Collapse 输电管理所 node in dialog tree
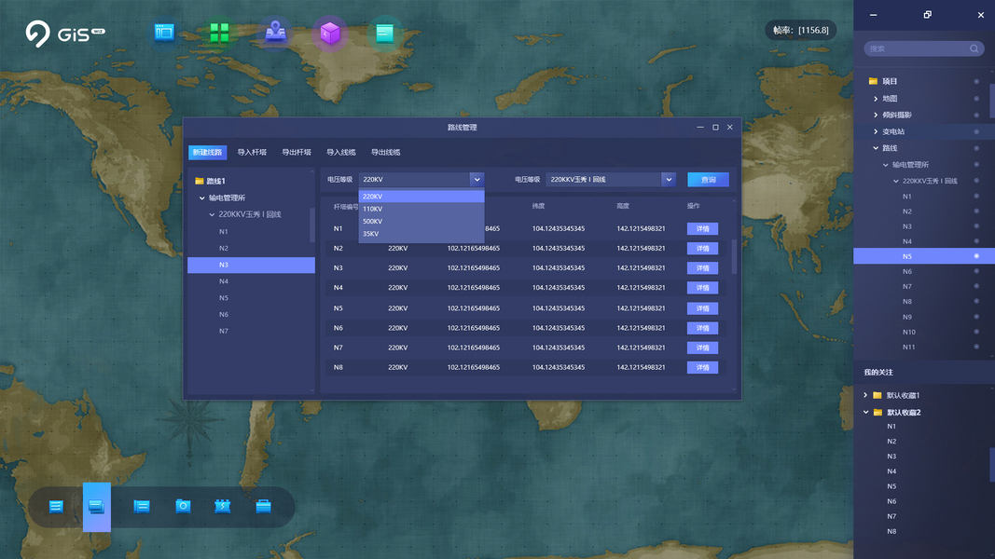This screenshot has width=995, height=559. tap(201, 198)
